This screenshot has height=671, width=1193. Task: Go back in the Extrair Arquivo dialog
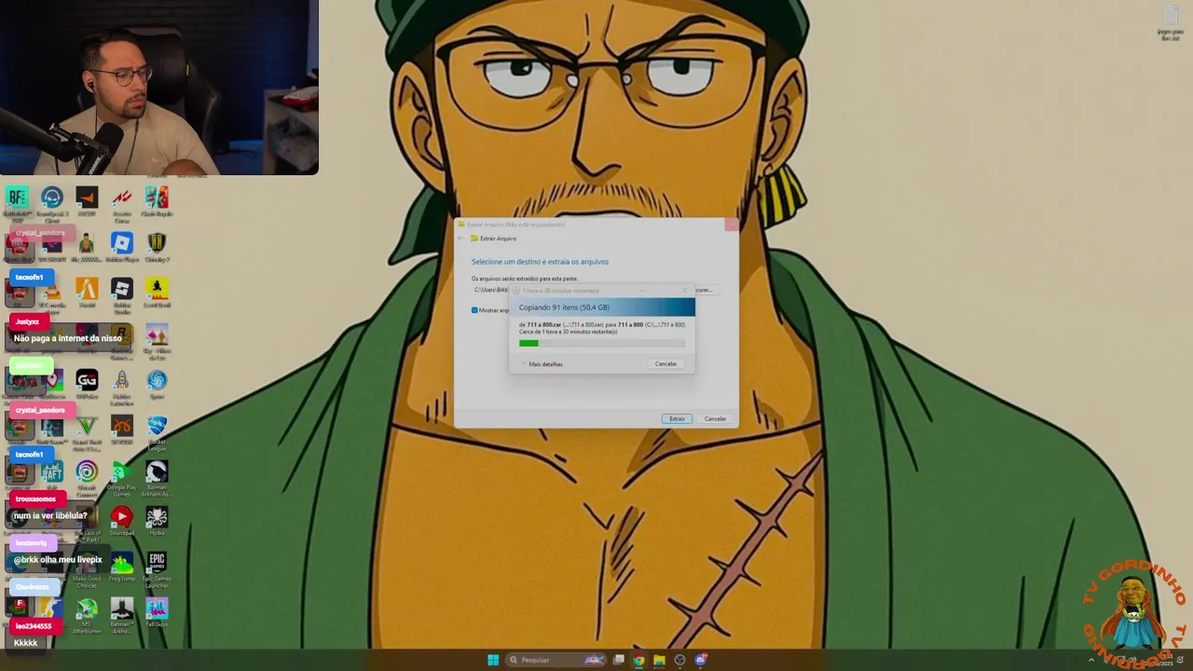(459, 239)
